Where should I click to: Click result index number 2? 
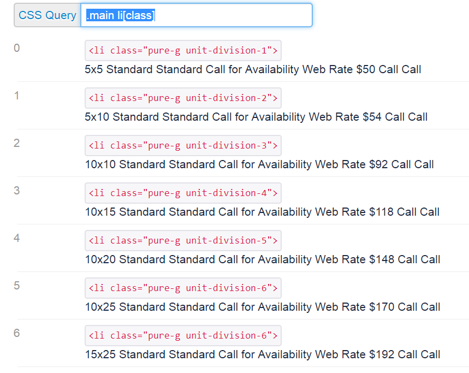pyautogui.click(x=17, y=143)
